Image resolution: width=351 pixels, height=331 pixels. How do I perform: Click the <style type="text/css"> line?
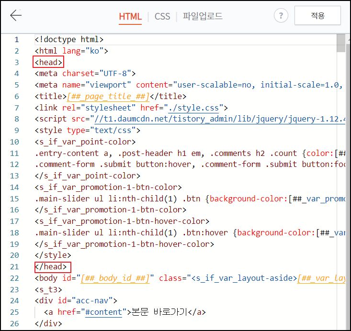88,131
